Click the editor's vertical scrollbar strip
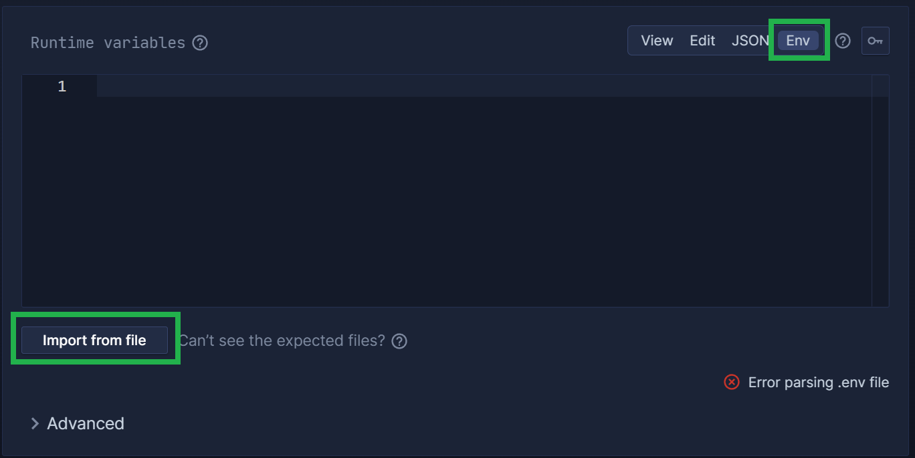The image size is (915, 458). 880,191
